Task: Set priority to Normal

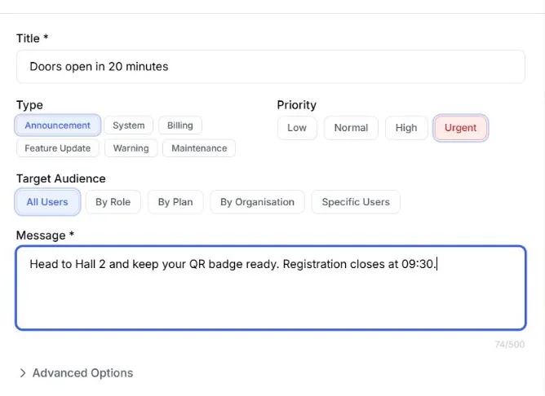Action: (x=351, y=128)
